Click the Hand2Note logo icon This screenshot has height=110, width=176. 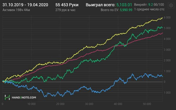click(x=7, y=97)
